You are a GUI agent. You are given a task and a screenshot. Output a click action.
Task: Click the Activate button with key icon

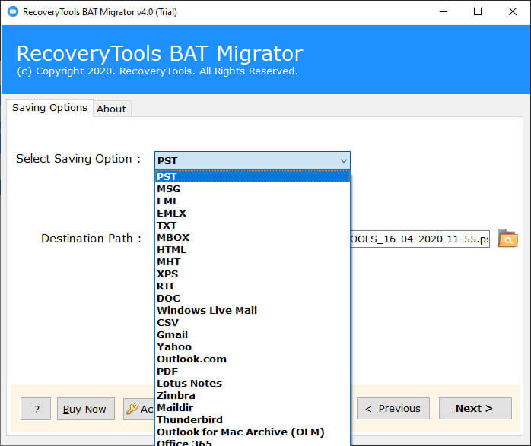[139, 409]
